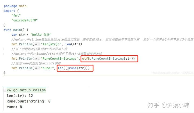Click the a… parameter hint before "len(str):"
The height and width of the screenshot is (113, 194).
[37, 44]
